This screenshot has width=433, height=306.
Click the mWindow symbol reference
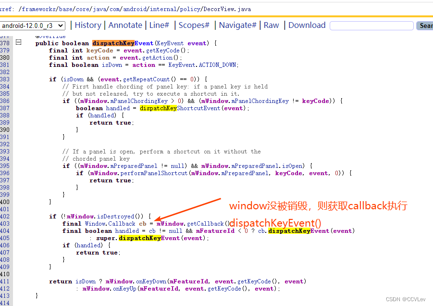point(170,223)
